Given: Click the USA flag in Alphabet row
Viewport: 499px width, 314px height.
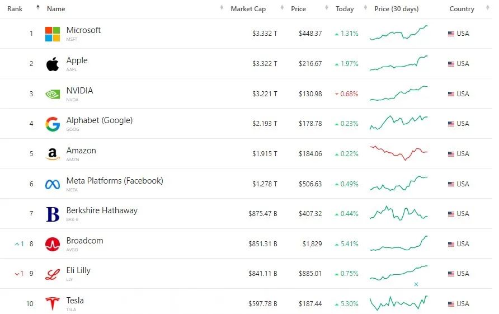Looking at the screenshot, I should (451, 124).
